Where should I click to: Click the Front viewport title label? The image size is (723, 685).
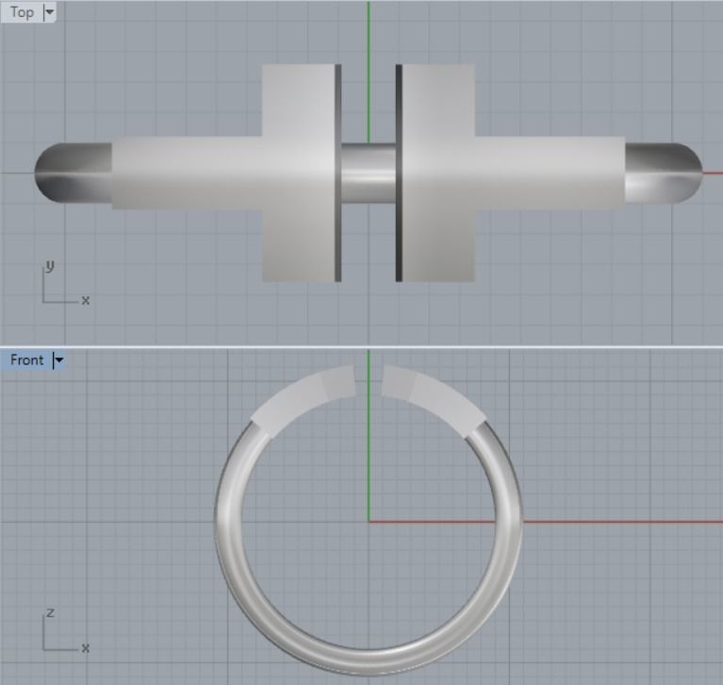coord(26,359)
